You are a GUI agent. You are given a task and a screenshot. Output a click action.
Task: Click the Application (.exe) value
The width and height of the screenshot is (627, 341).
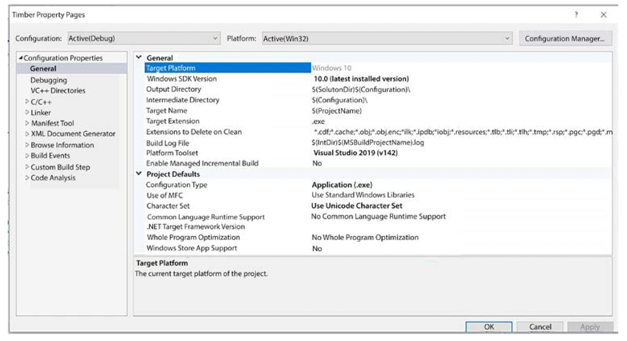click(342, 185)
